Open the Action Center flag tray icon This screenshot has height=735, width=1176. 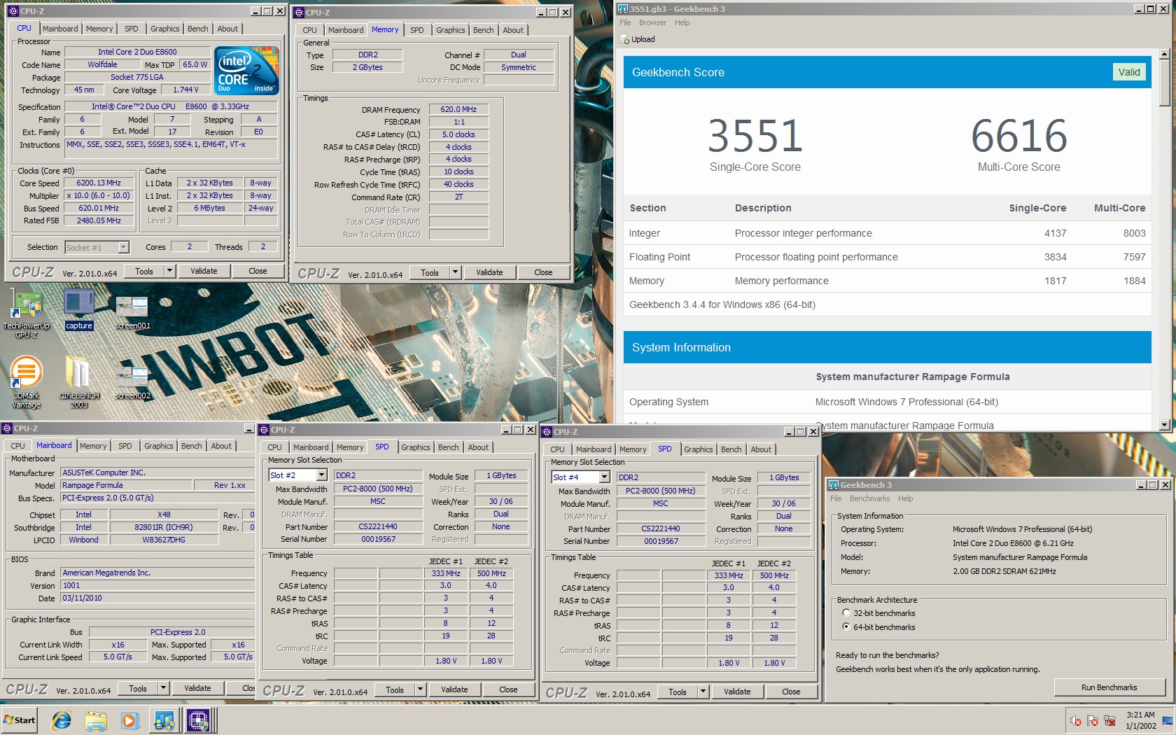point(1093,720)
